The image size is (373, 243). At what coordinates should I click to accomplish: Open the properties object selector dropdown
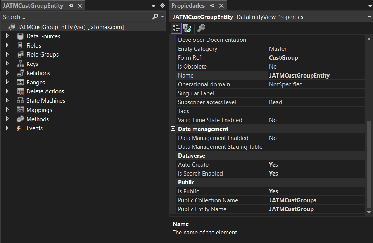(369, 17)
